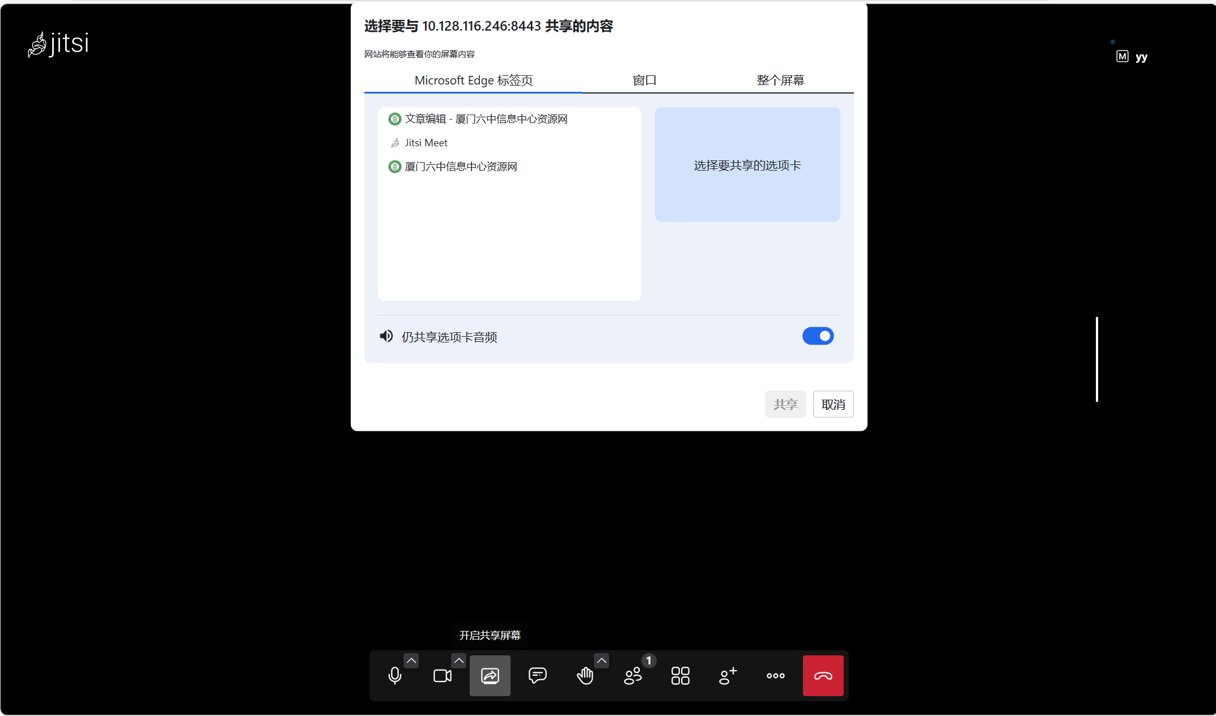Hang up the call
Viewport: 1216px width, 716px height.
click(823, 675)
